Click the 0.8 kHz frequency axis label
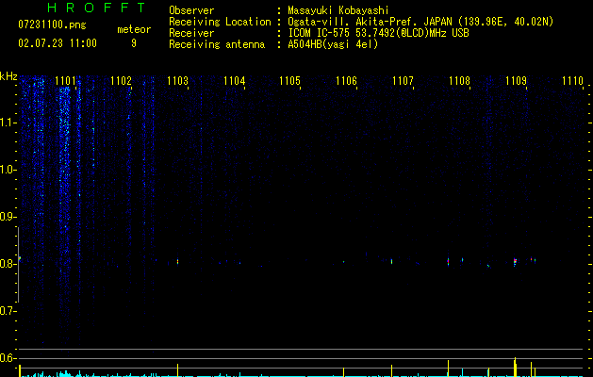593x377 pixels. point(8,264)
